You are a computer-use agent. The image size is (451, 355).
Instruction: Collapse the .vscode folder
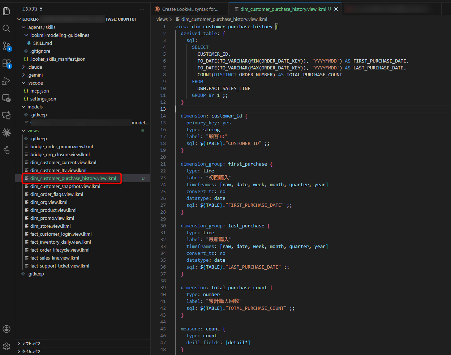(83, 83)
